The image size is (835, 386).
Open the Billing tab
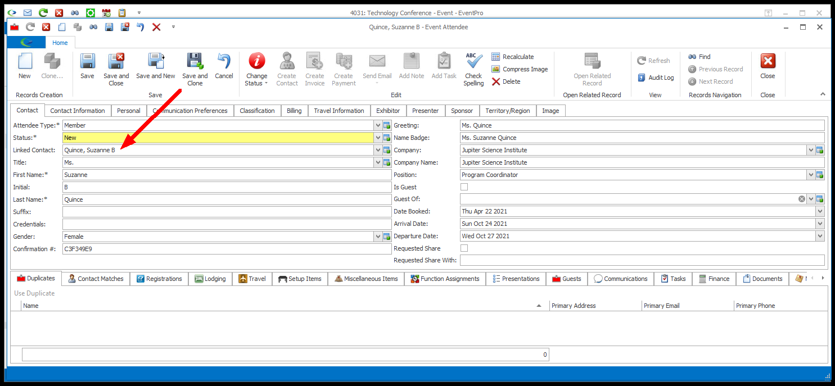pyautogui.click(x=294, y=111)
